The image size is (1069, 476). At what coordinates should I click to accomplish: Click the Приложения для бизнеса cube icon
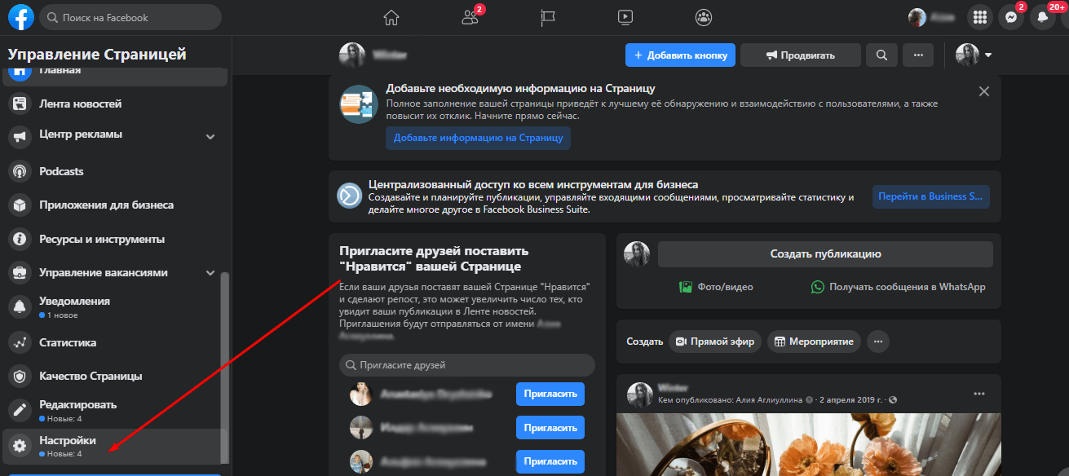pos(19,205)
